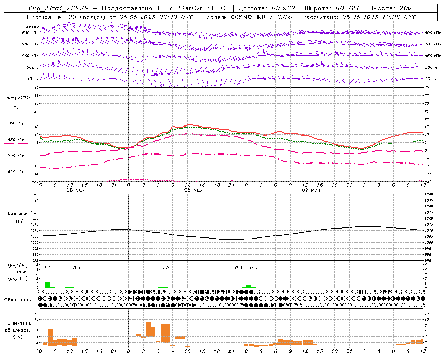Click the right-side 10 м wind level label
This screenshot has width=443, height=354.
(x=431, y=79)
